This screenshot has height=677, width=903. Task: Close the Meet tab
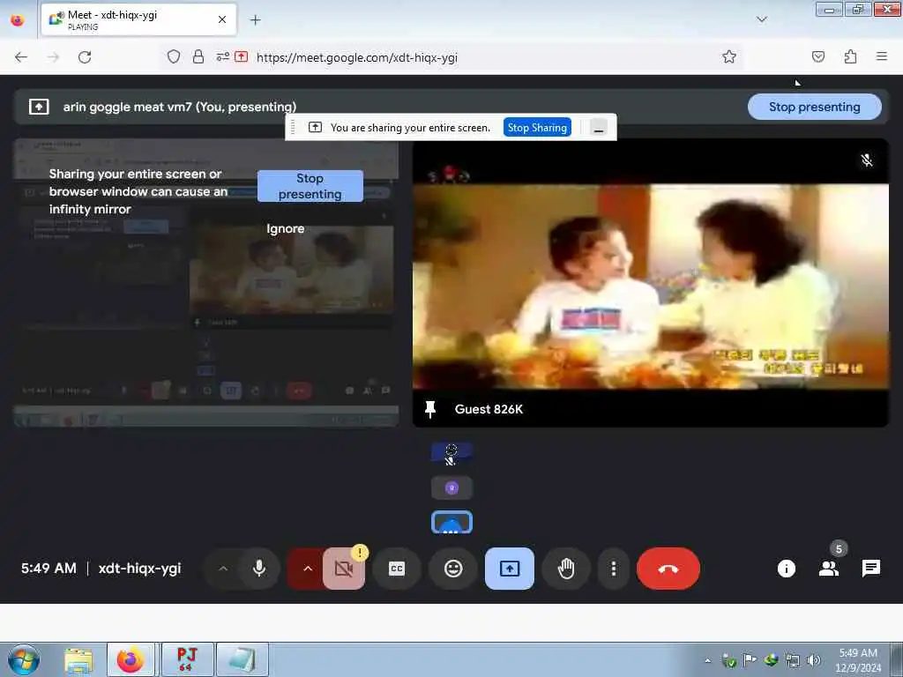[x=222, y=20]
